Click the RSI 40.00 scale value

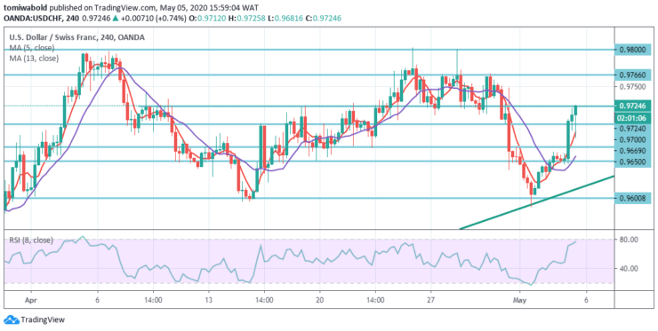coord(630,269)
